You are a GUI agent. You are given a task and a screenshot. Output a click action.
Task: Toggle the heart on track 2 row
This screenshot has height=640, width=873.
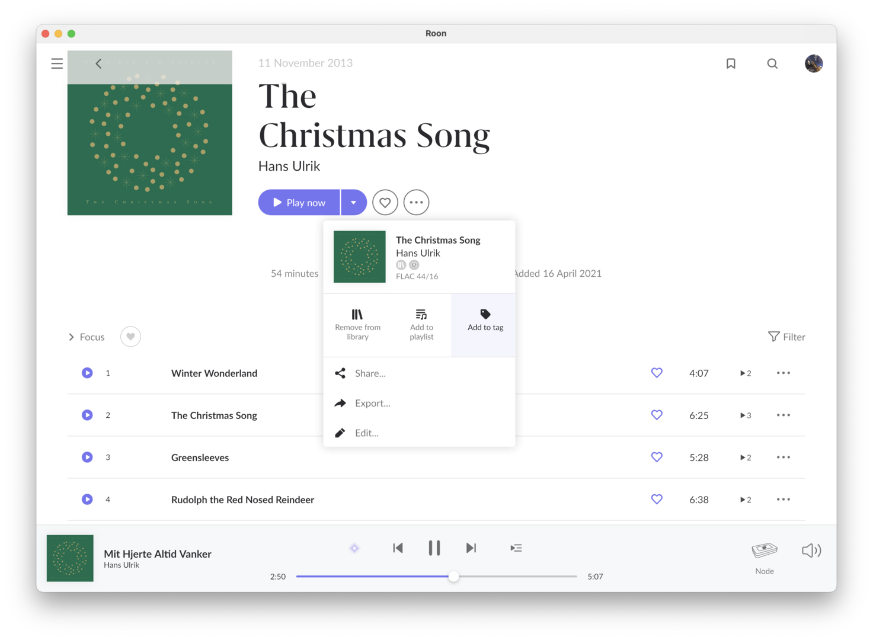(x=657, y=415)
